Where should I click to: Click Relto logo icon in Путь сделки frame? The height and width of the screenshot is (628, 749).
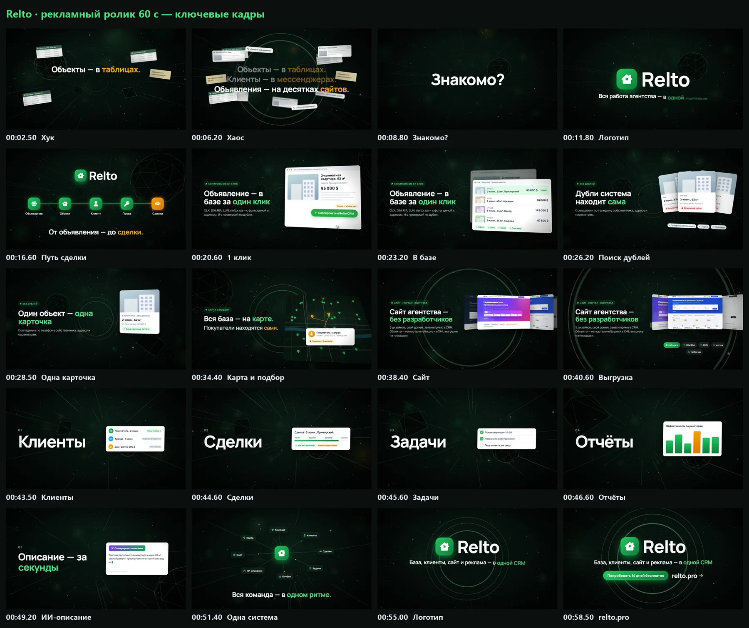pyautogui.click(x=80, y=176)
